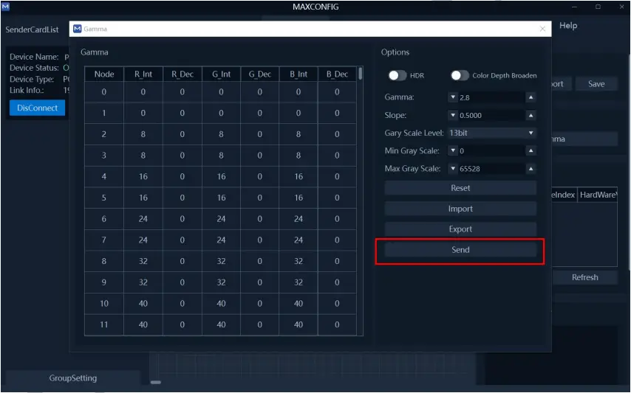Screen dimensions: 631x393
Task: Click the Max Gray Scale field 65528
Action: 491,169
